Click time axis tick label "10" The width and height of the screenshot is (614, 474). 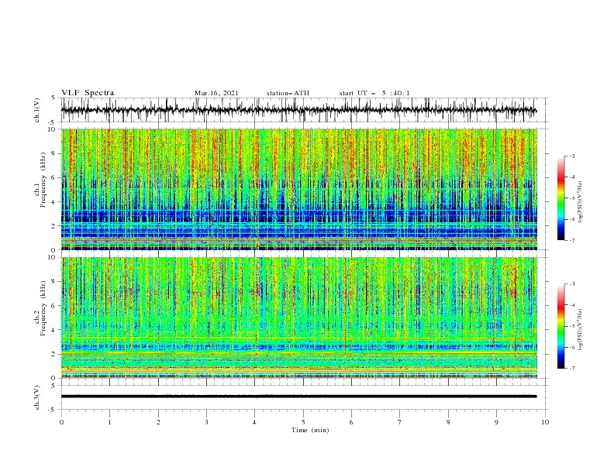(x=545, y=422)
